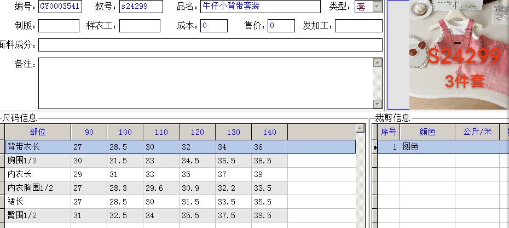Click the 100 size column header
This screenshot has width=509, height=228.
(125, 132)
